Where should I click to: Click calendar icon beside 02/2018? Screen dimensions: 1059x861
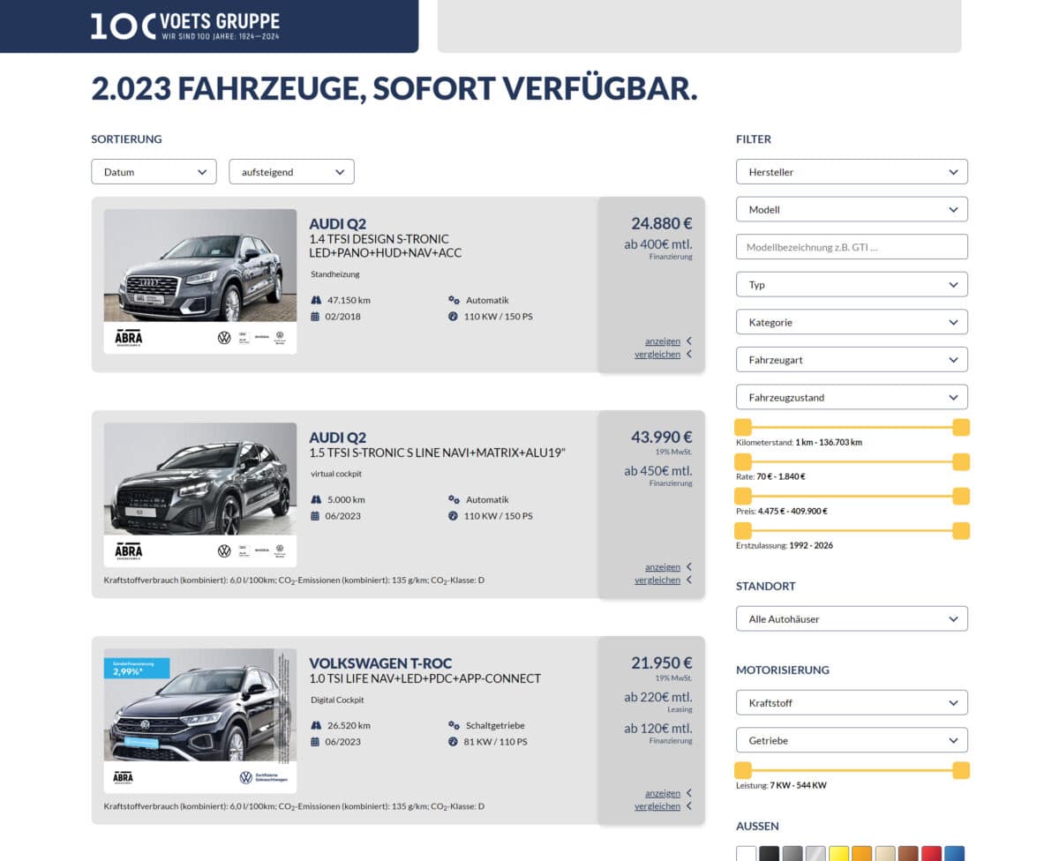pyautogui.click(x=315, y=316)
